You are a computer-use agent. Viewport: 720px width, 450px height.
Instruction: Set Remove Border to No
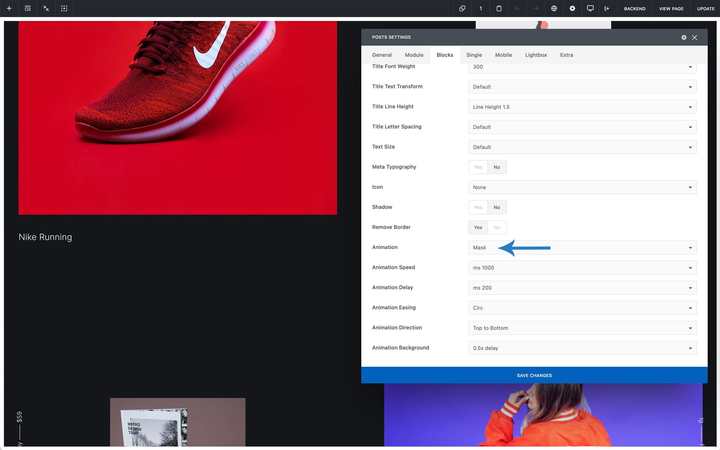(496, 228)
